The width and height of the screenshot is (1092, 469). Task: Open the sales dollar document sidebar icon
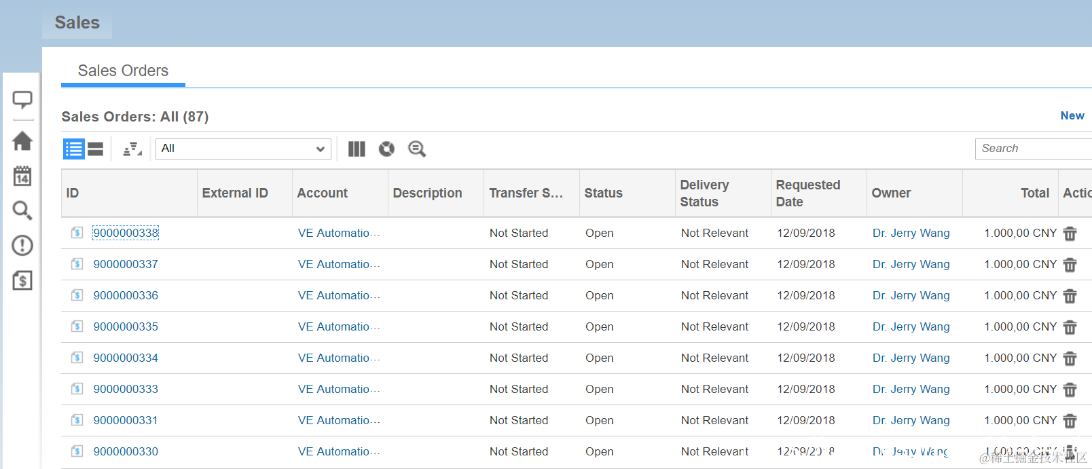[22, 280]
